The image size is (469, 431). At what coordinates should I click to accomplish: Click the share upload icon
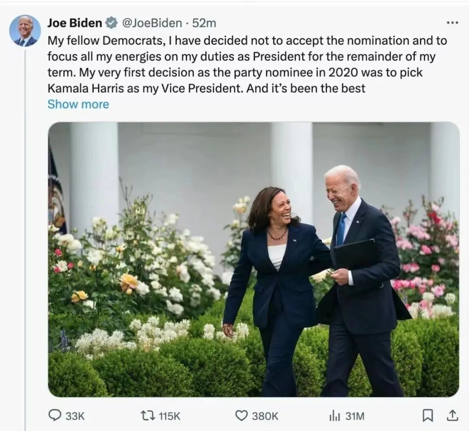[452, 415]
